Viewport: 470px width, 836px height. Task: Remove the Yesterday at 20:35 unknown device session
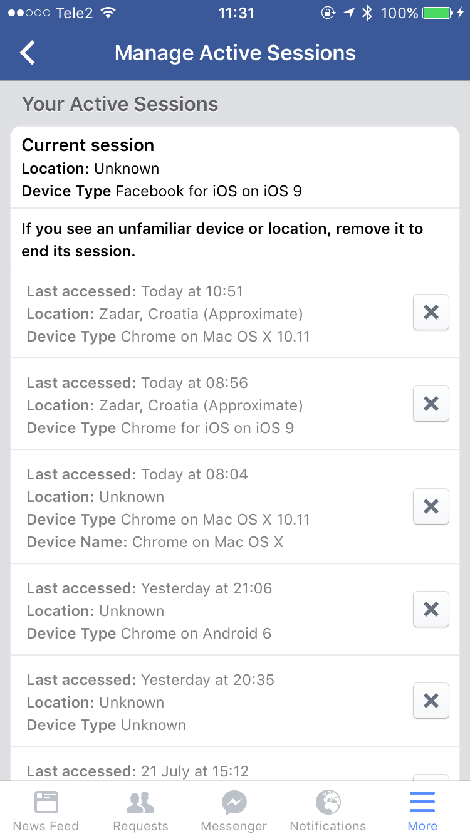(431, 701)
